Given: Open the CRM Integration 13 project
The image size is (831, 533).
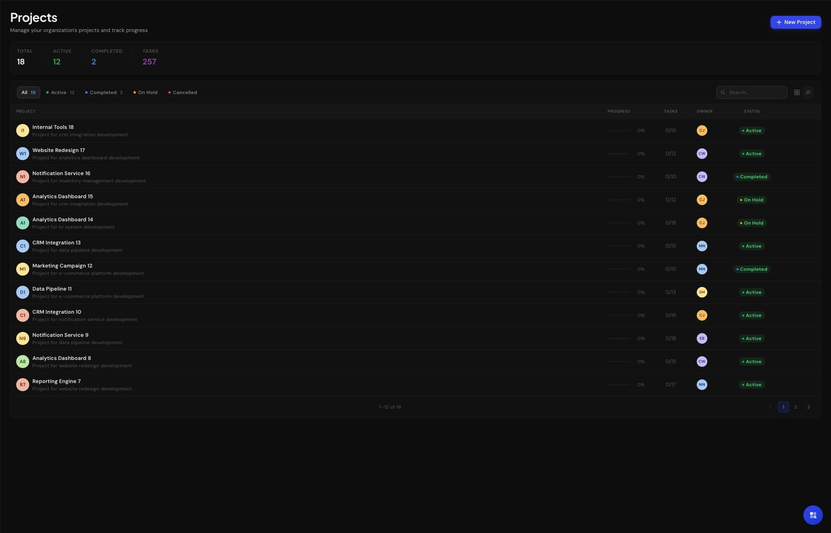Looking at the screenshot, I should [x=56, y=243].
